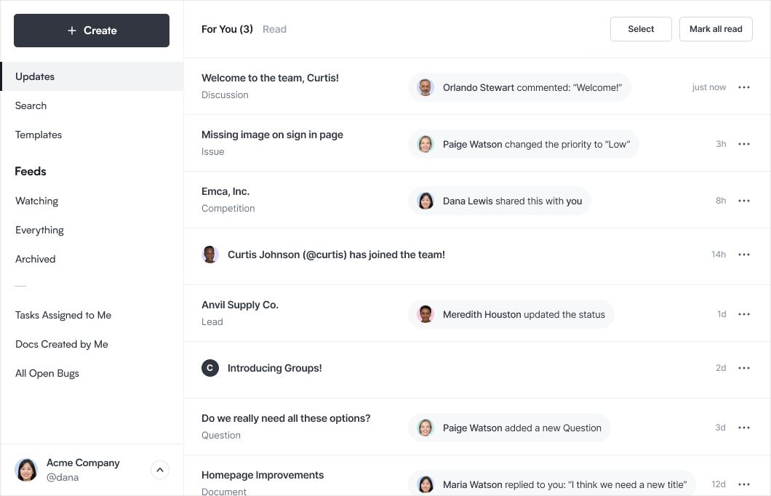Open the All Open Bugs feed
Screen dimensions: 771x496
[47, 373]
